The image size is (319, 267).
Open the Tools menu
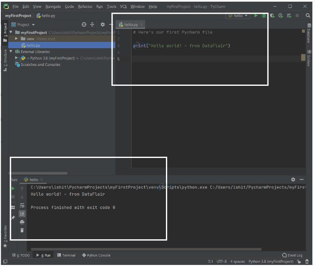[x=112, y=7]
